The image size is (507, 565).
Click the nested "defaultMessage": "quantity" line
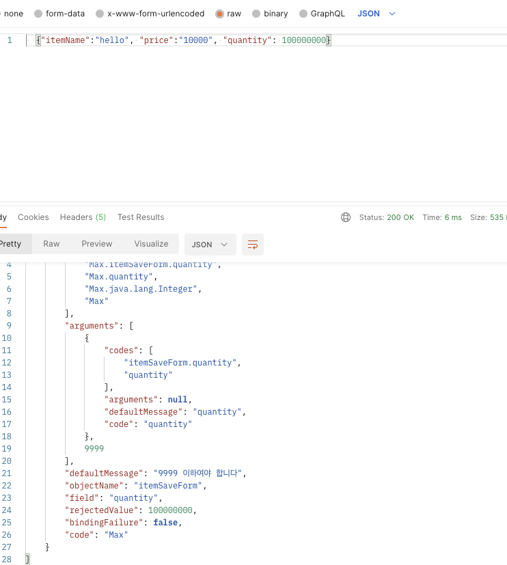pos(175,412)
